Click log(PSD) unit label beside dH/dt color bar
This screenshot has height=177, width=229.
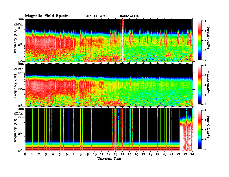[x=208, y=38]
